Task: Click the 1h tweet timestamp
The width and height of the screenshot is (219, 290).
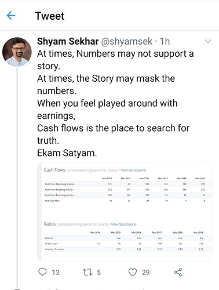Action: click(165, 41)
